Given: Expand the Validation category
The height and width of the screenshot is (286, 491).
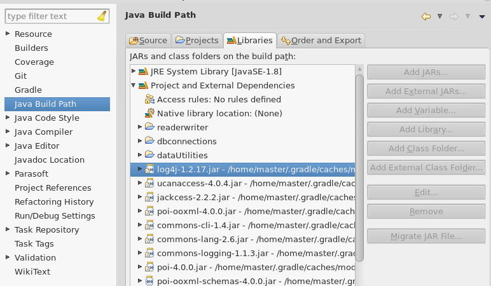Looking at the screenshot, I should tap(8, 257).
